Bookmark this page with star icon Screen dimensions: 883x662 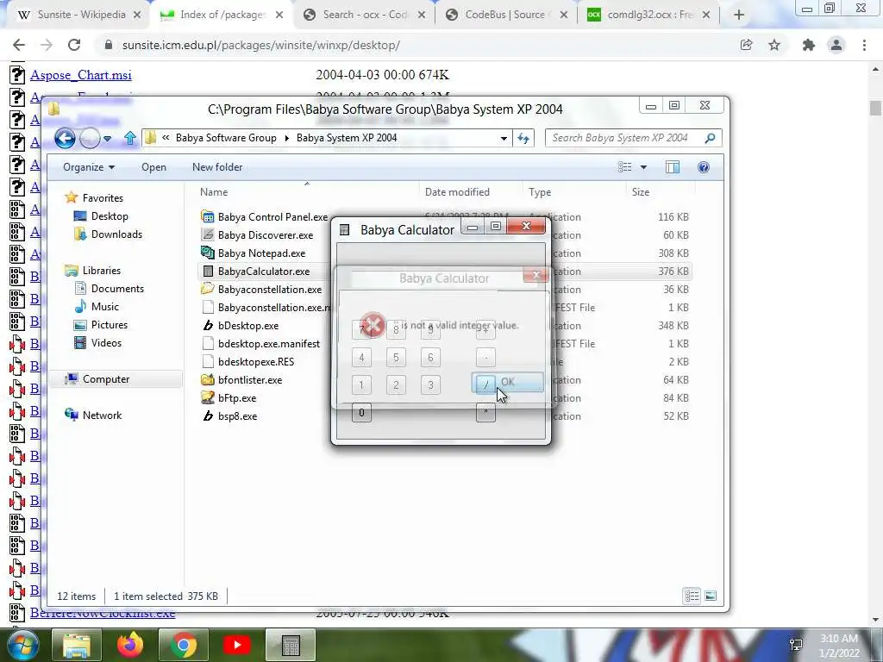point(775,45)
